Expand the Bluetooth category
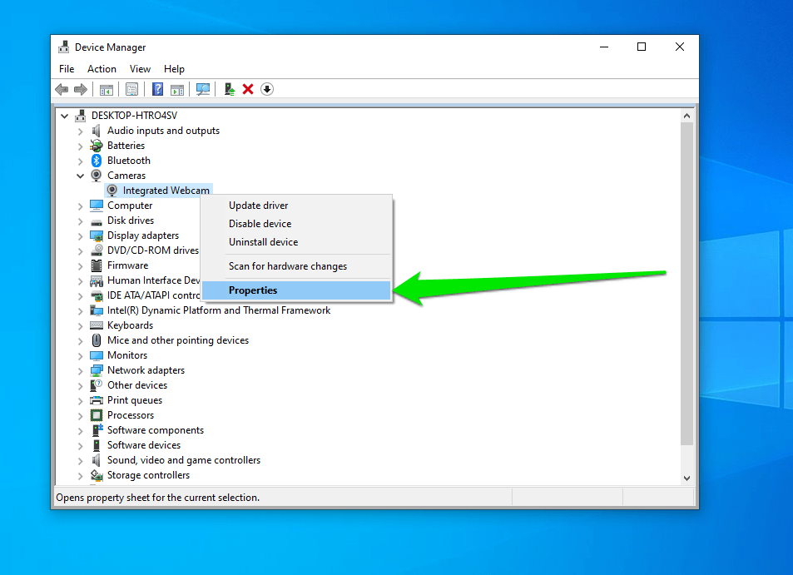 81,161
